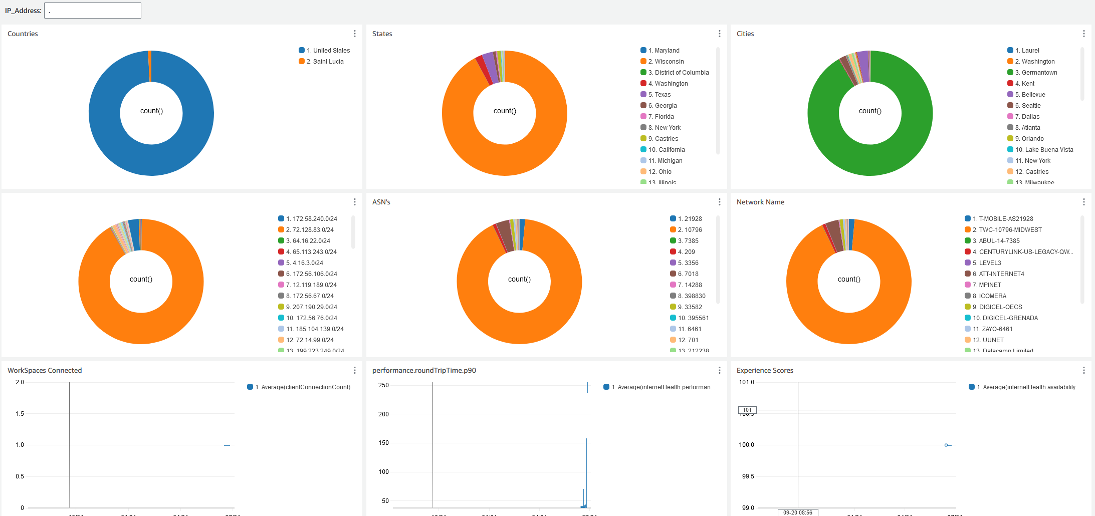Open the ASN's widget options menu
Screen dimensions: 1095x516
coord(720,202)
